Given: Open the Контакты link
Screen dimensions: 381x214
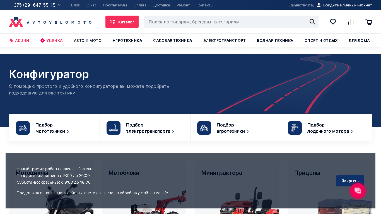Looking at the screenshot, I should [x=205, y=5].
